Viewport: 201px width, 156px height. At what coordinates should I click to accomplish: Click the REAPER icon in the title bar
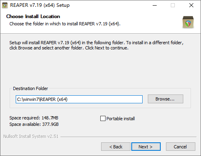pyautogui.click(x=5, y=6)
